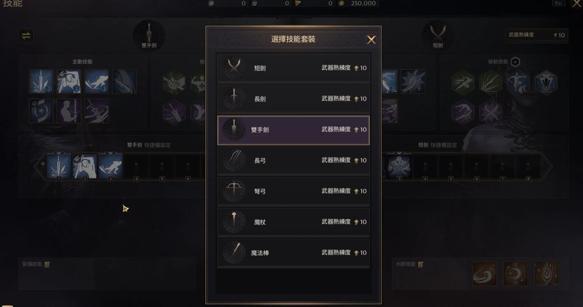Click the 武器熟練度 level 10 button
The width and height of the screenshot is (583, 307).
tap(537, 35)
